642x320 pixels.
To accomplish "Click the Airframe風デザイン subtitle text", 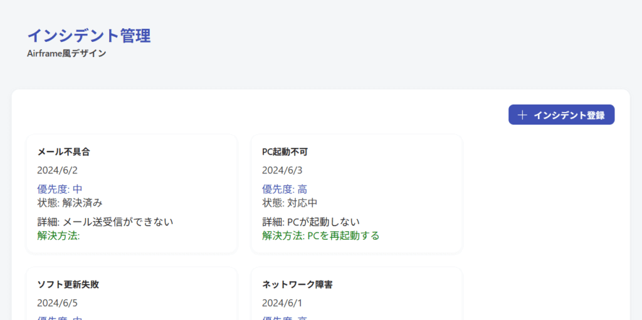I will (x=66, y=54).
